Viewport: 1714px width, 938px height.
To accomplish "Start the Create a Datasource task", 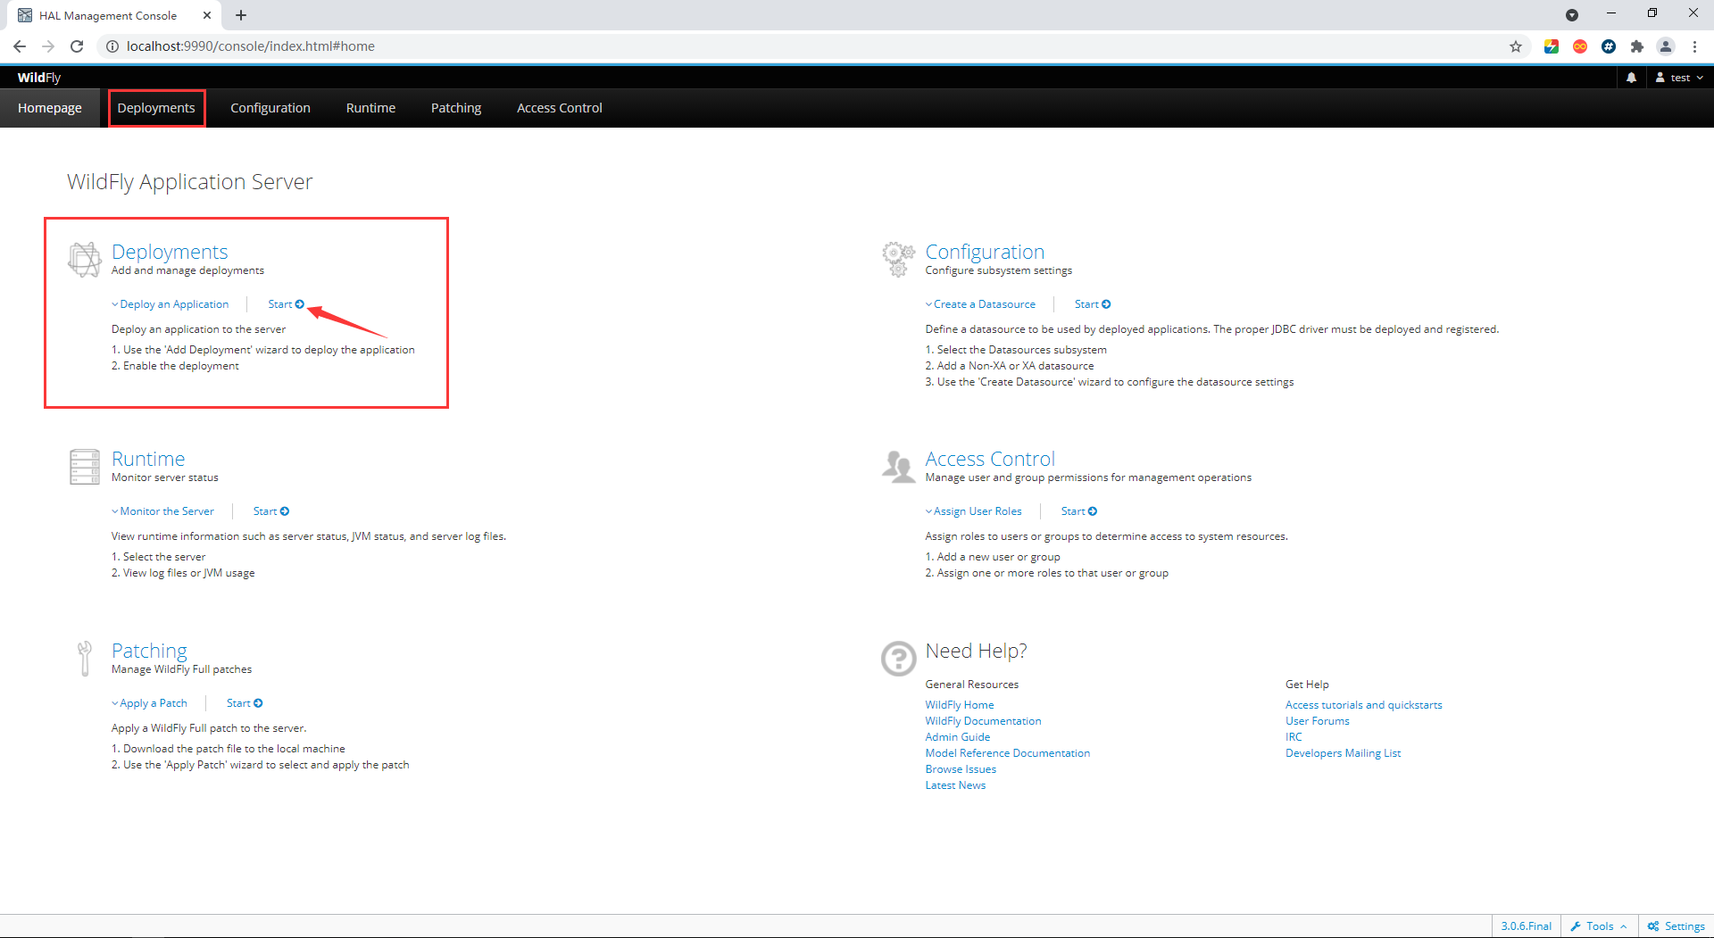I will (1093, 304).
